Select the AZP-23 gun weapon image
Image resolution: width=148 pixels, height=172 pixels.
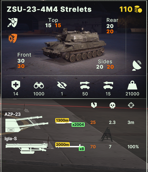[27, 124]
